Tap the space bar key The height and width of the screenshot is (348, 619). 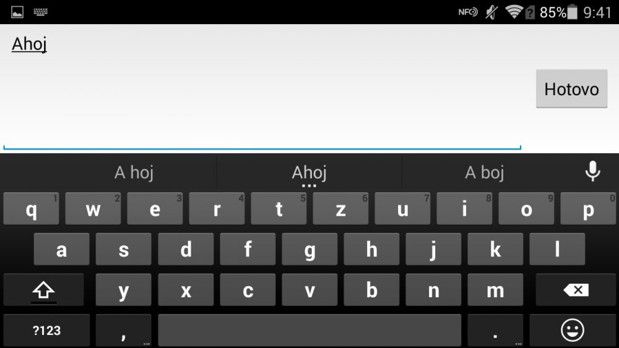(309, 330)
